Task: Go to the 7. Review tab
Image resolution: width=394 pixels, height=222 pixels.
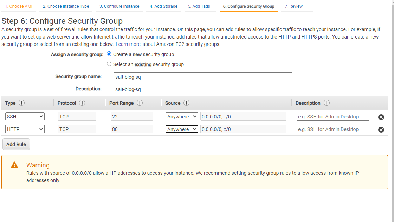Action: 293,6
